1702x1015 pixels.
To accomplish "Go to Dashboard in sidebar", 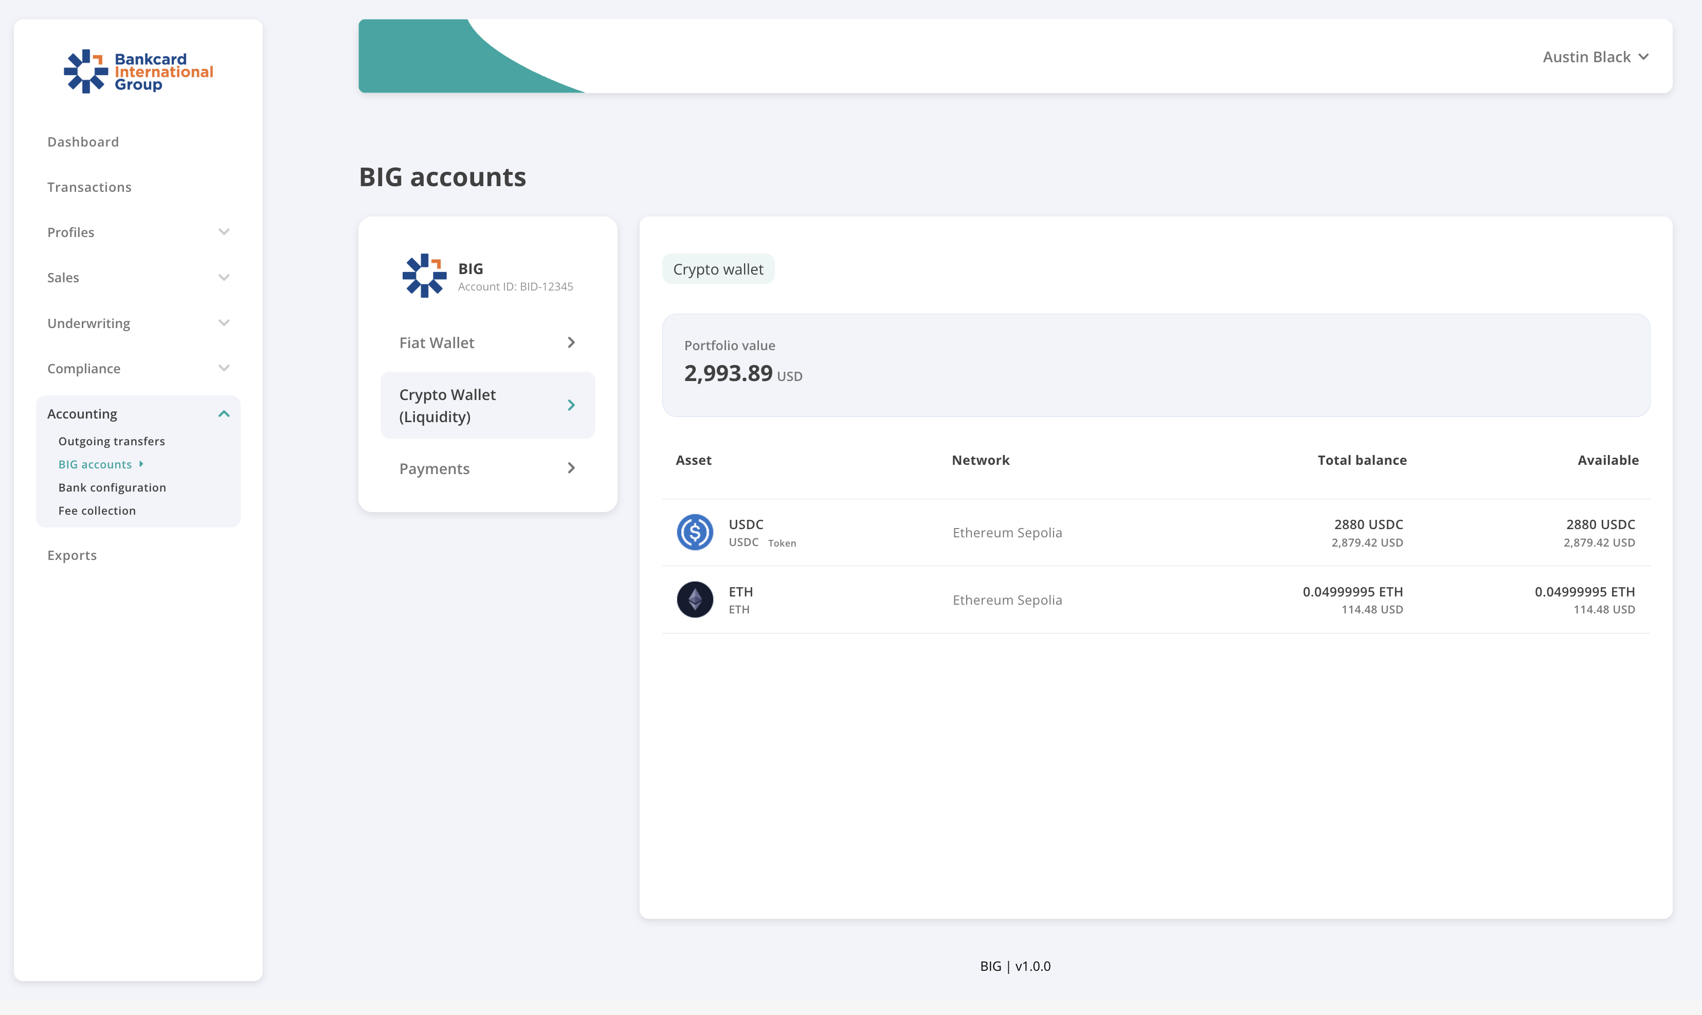I will tap(83, 141).
